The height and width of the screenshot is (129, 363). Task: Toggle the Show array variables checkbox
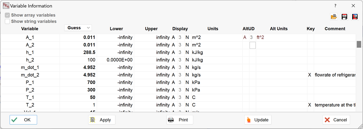(x=7, y=15)
